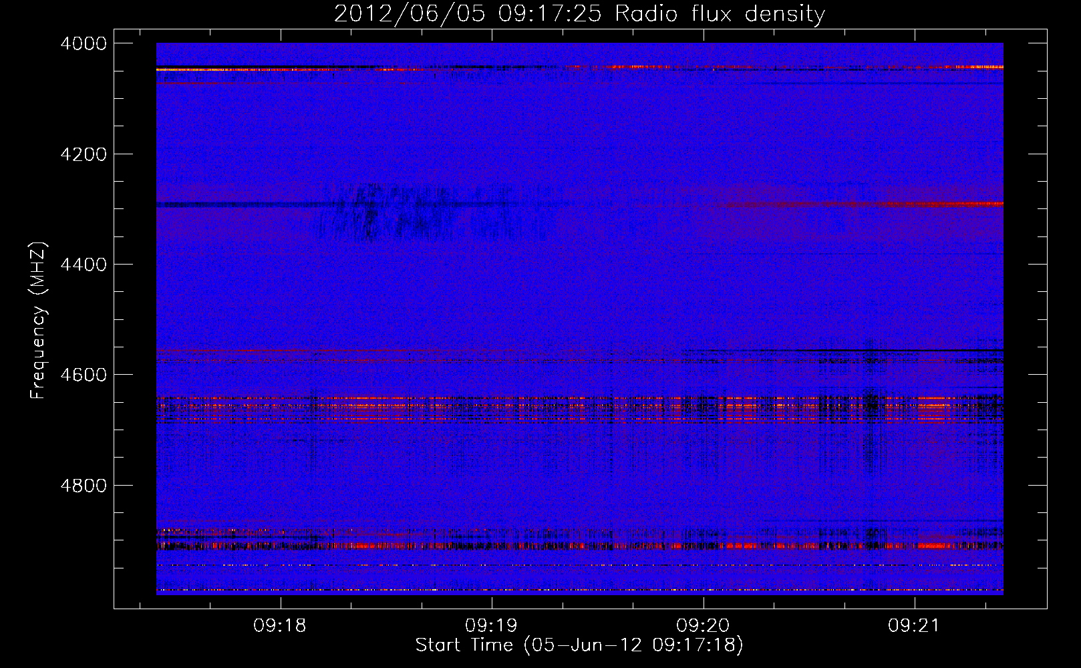Select the 4400 frequency tick label
The width and height of the screenshot is (1081, 668).
tap(84, 265)
